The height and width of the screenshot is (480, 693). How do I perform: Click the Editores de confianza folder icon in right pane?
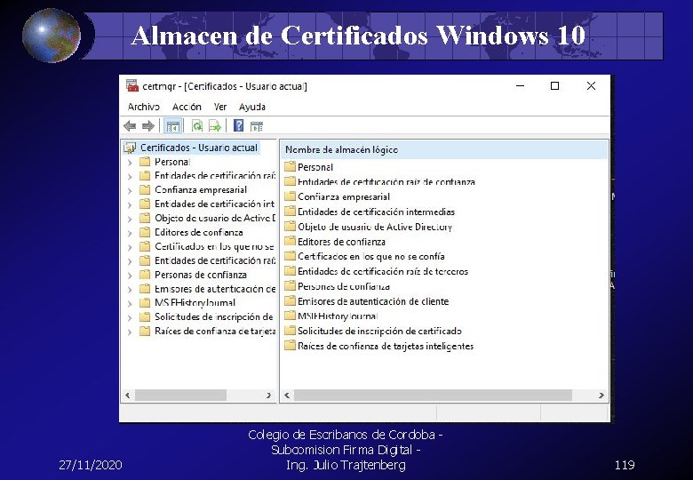pos(290,241)
